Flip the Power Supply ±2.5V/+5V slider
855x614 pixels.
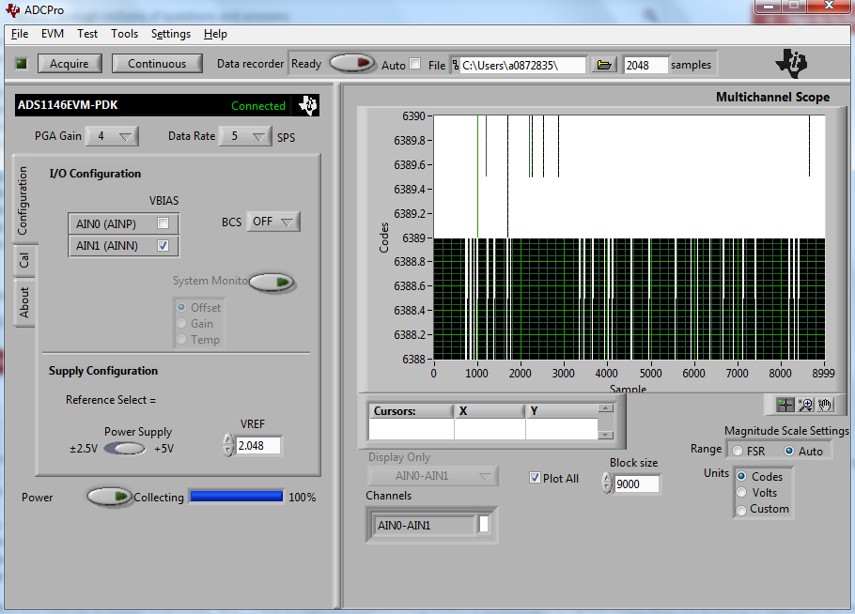125,449
